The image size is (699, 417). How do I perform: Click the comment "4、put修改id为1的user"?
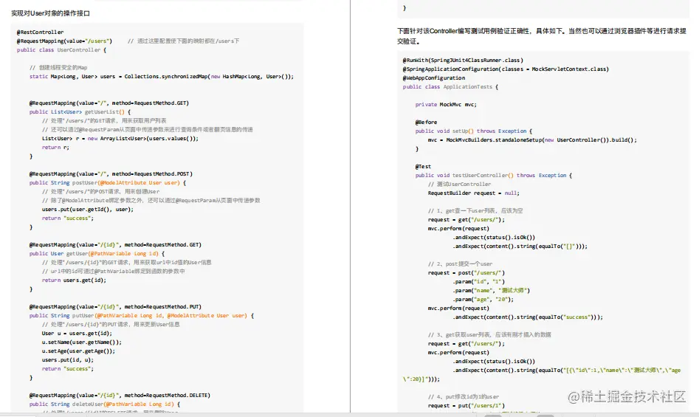(x=464, y=396)
